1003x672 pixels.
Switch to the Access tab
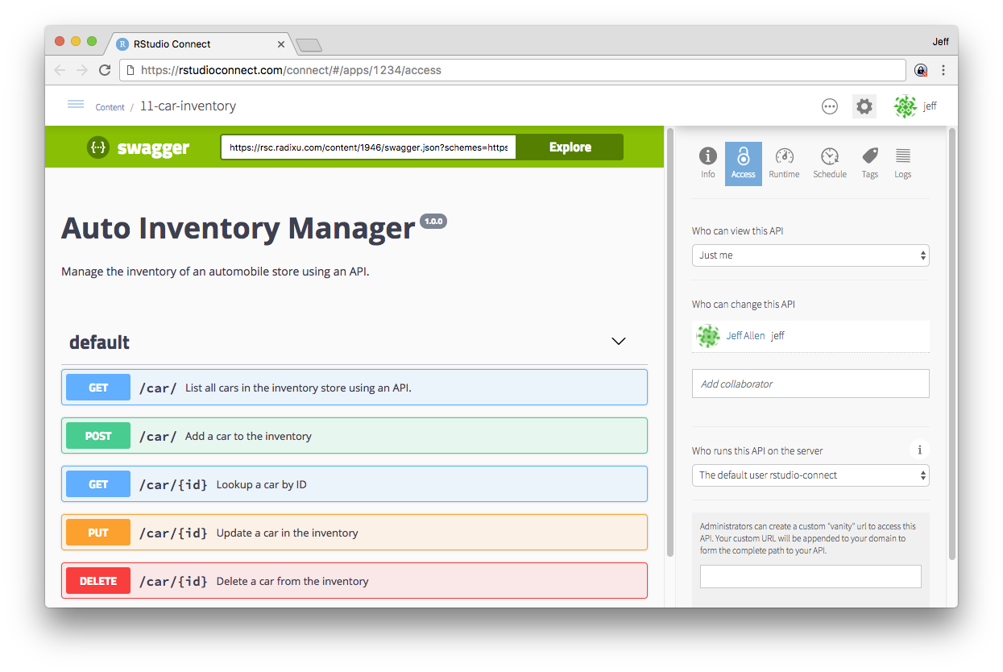click(x=743, y=163)
